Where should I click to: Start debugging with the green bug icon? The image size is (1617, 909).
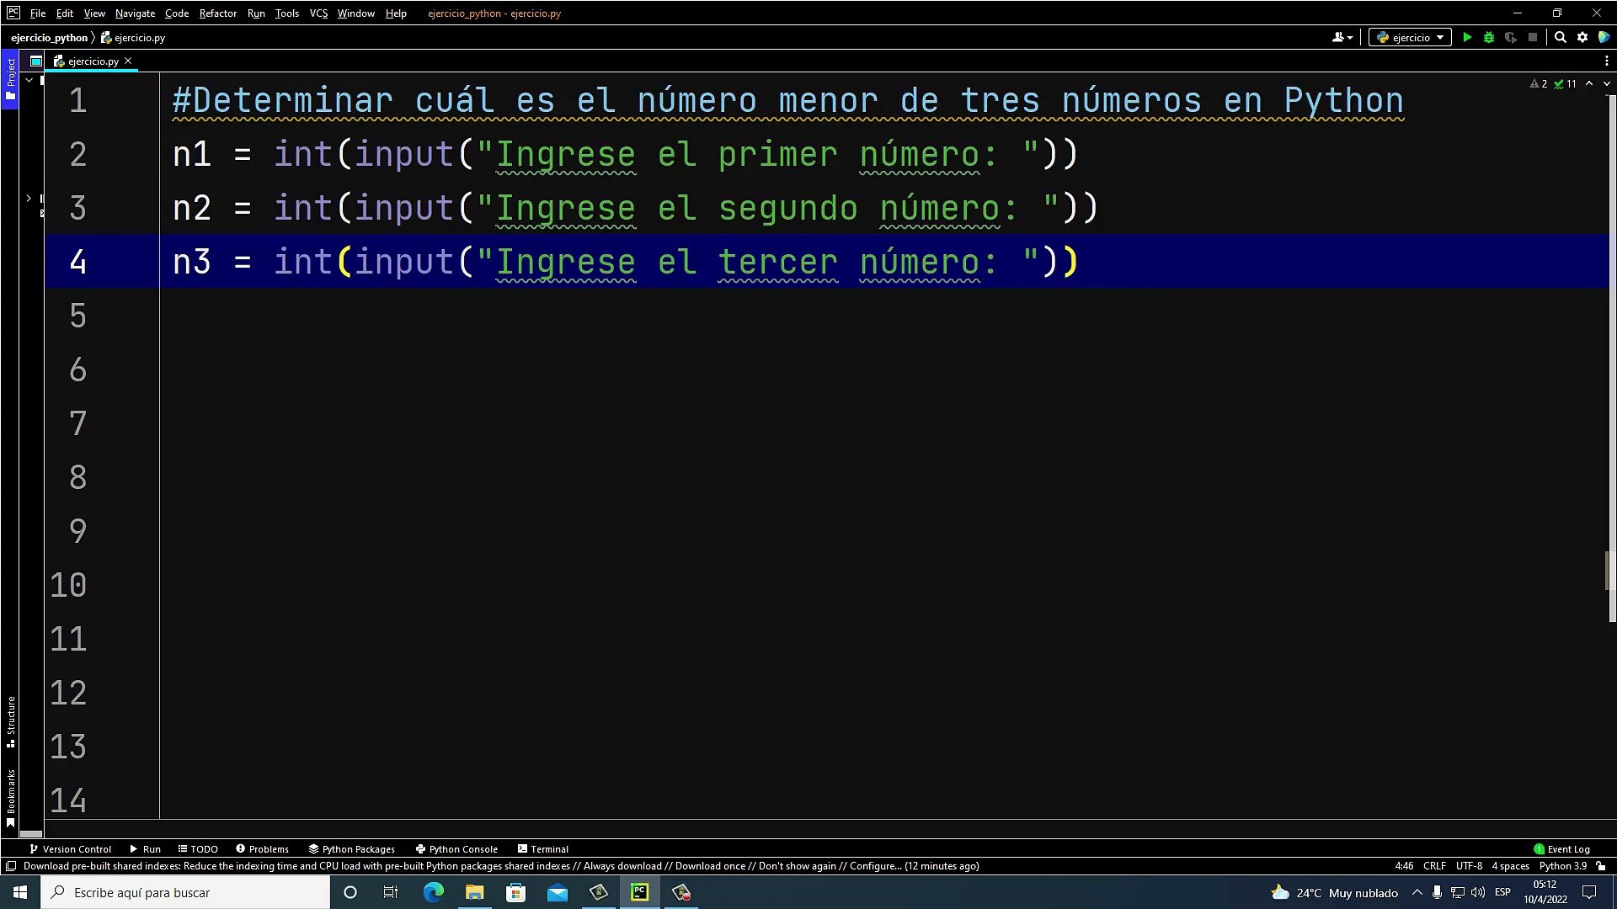(1489, 37)
